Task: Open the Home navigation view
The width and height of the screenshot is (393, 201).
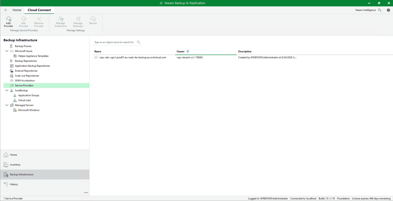Action: [x=45, y=155]
